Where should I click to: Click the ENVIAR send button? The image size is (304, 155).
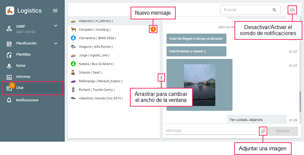coord(283,131)
